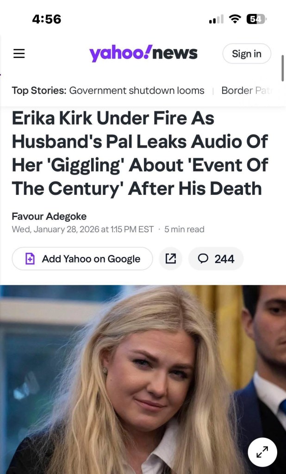Open the 244 comments
The height and width of the screenshot is (474, 286).
coord(216,259)
